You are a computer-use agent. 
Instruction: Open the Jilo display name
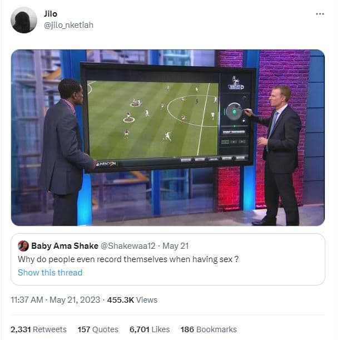[x=51, y=14]
